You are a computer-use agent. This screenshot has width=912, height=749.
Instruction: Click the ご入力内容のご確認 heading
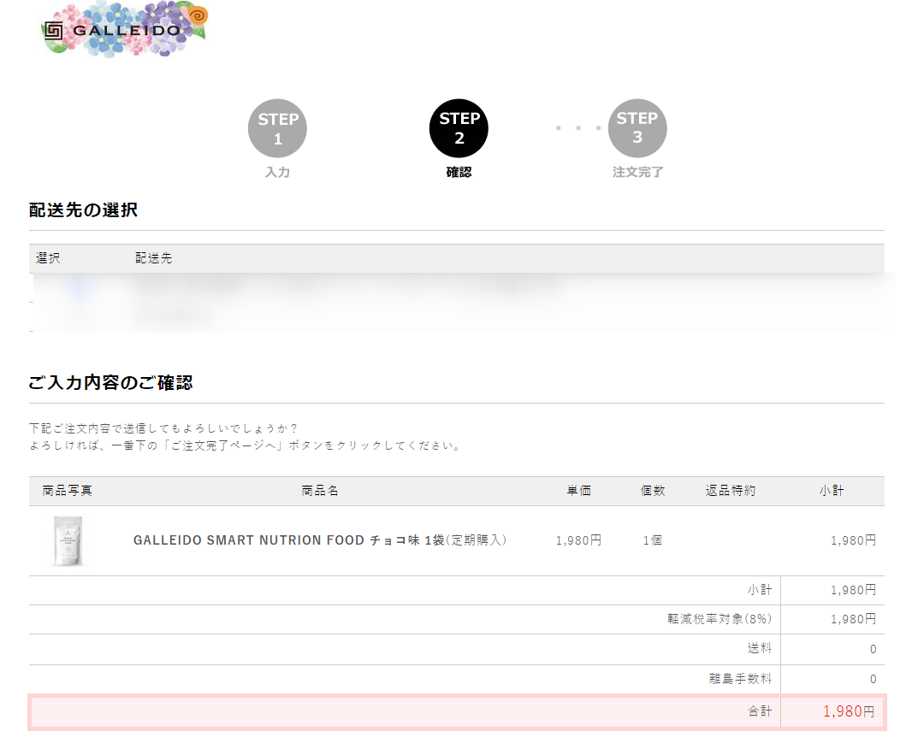click(x=110, y=382)
